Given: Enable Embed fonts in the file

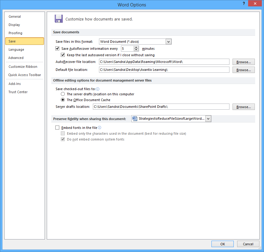Looking at the screenshot, I should pyautogui.click(x=57, y=128).
